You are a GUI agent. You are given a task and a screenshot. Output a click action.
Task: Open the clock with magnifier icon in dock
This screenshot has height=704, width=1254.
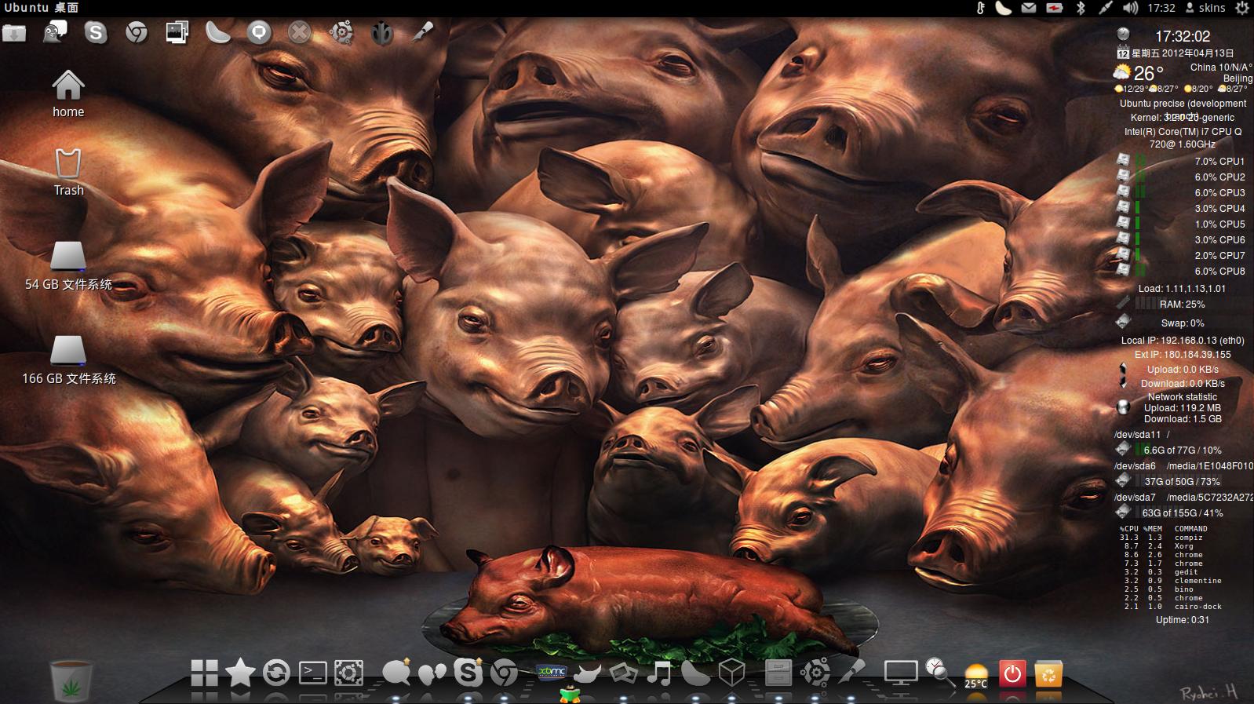point(939,672)
